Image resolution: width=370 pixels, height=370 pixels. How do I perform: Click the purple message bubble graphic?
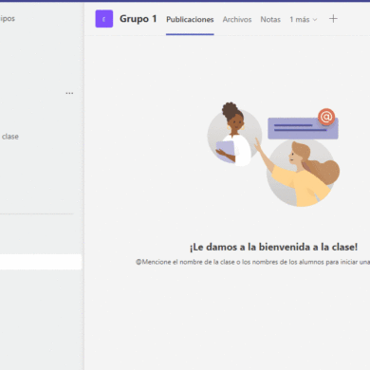point(303,128)
